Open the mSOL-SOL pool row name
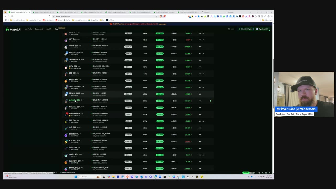 [73, 154]
